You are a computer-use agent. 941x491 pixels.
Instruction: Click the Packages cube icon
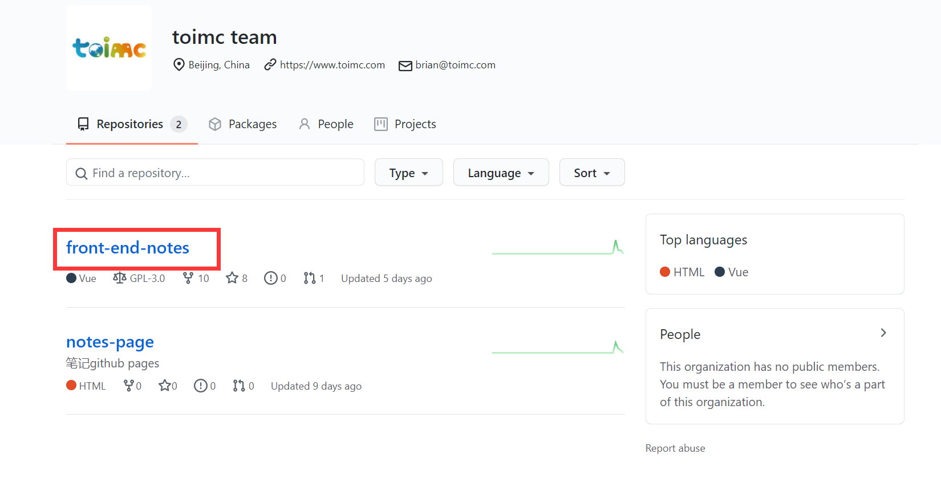point(215,124)
